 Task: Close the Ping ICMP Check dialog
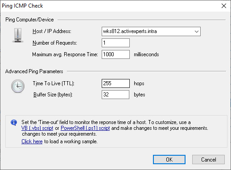[224, 6]
